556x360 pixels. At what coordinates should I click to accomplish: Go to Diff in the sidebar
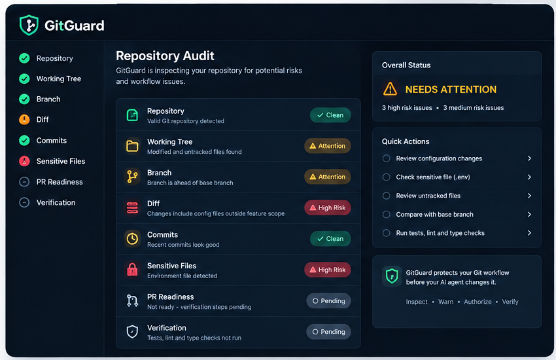click(x=43, y=120)
